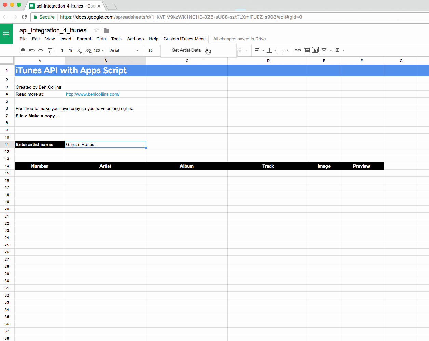The height and width of the screenshot is (341, 429).
Task: Select Get Artist Data
Action: point(186,50)
